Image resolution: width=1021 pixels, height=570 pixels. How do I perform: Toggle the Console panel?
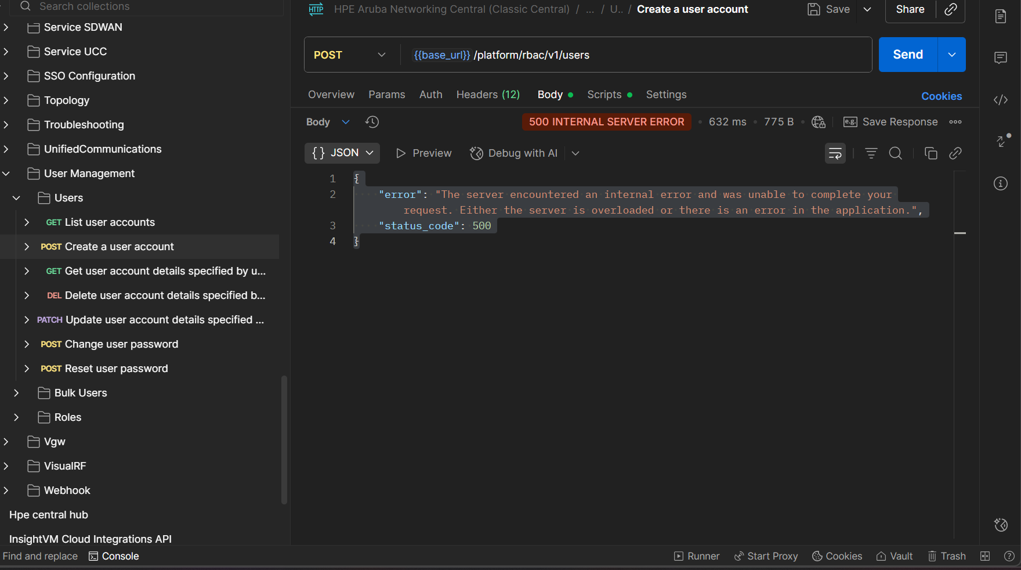click(x=114, y=556)
